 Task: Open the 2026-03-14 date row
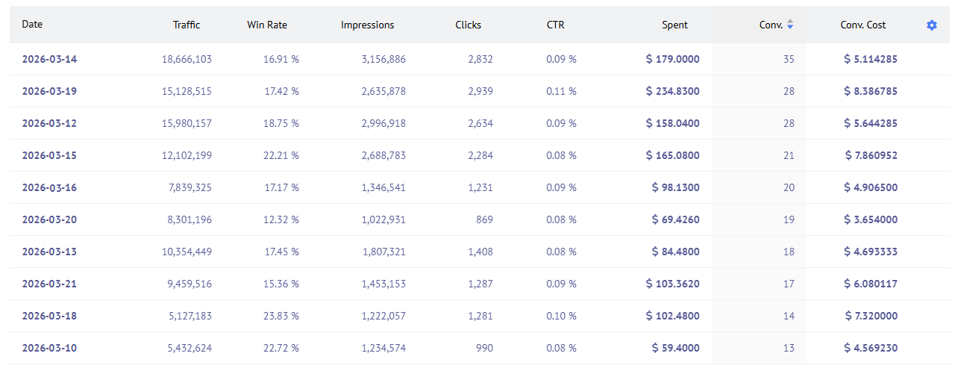(49, 60)
